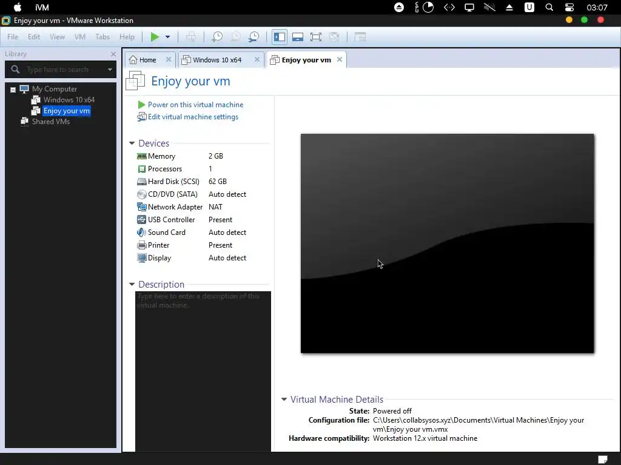
Task: Select Windows 10 x64 in library tree
Action: (x=69, y=100)
